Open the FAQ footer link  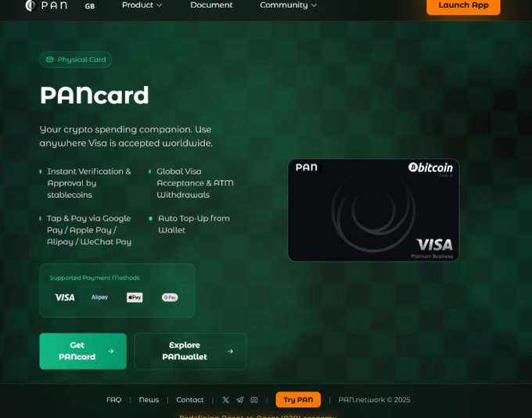coord(113,400)
